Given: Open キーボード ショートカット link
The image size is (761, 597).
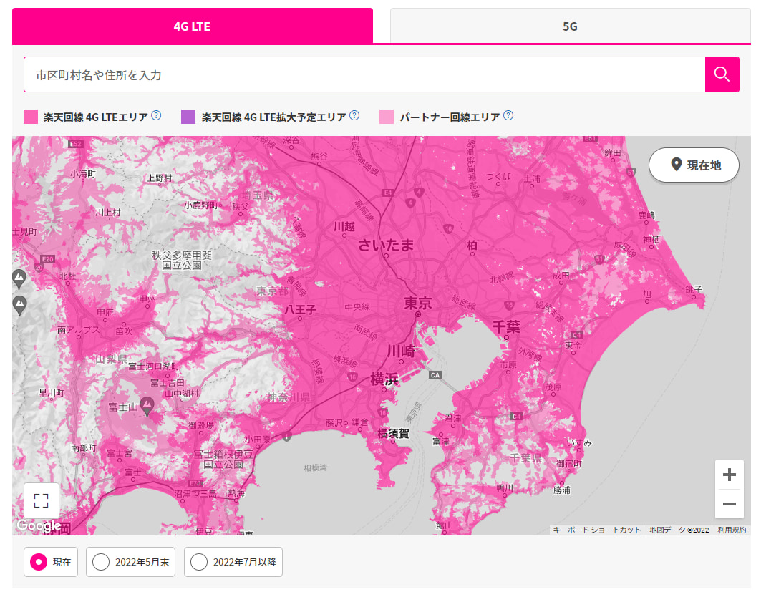Looking at the screenshot, I should click(597, 530).
